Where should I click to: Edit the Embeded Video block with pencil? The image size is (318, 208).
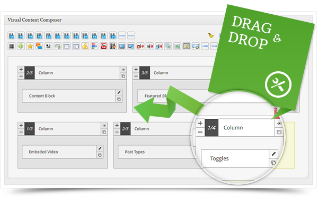pos(100,148)
